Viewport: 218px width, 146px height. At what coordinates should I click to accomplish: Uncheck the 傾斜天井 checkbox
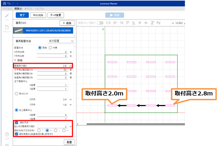click(x=16, y=122)
